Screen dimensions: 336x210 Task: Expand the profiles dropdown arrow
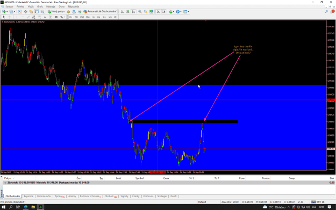(x=15, y=12)
